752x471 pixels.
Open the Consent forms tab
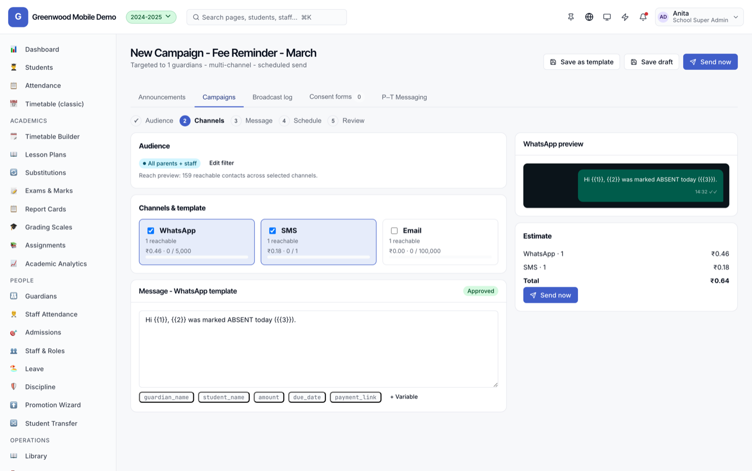pyautogui.click(x=337, y=97)
